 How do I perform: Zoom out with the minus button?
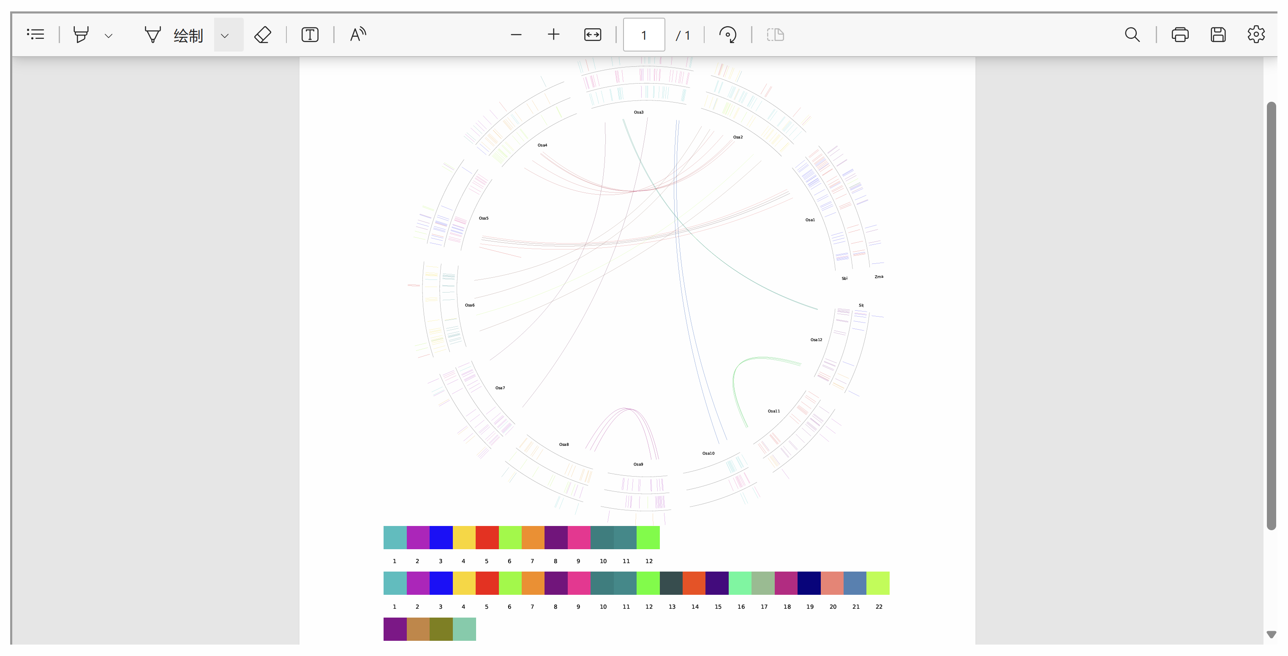(516, 35)
